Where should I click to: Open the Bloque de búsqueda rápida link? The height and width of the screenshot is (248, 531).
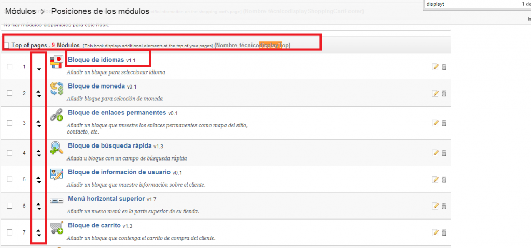coord(110,145)
